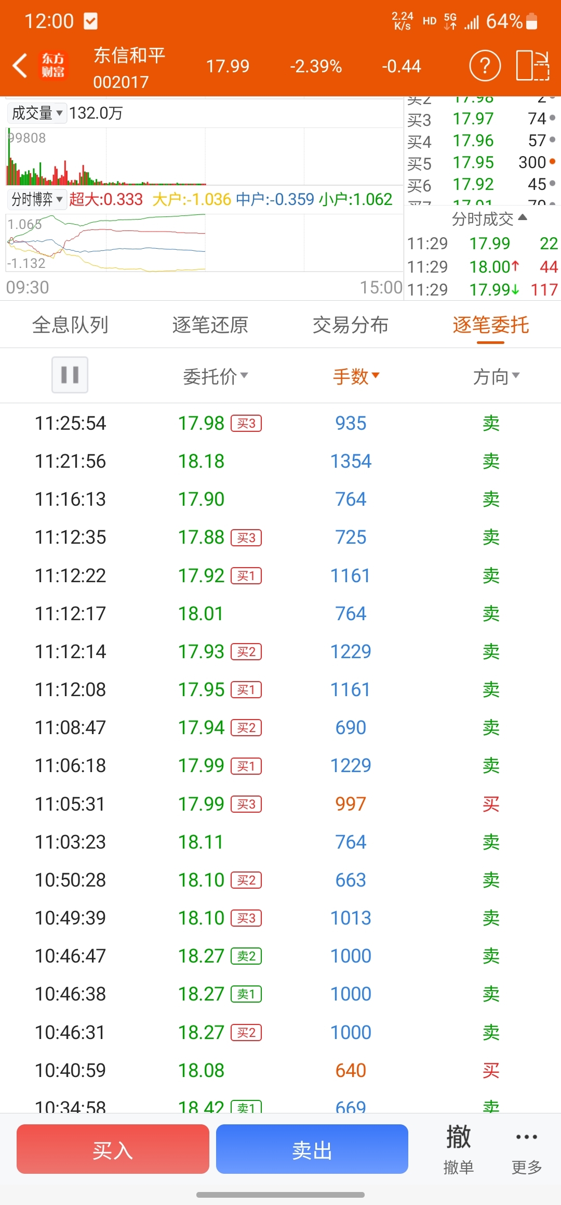Expand the 成交量 indicator dropdown
The height and width of the screenshot is (1205, 561).
click(37, 113)
